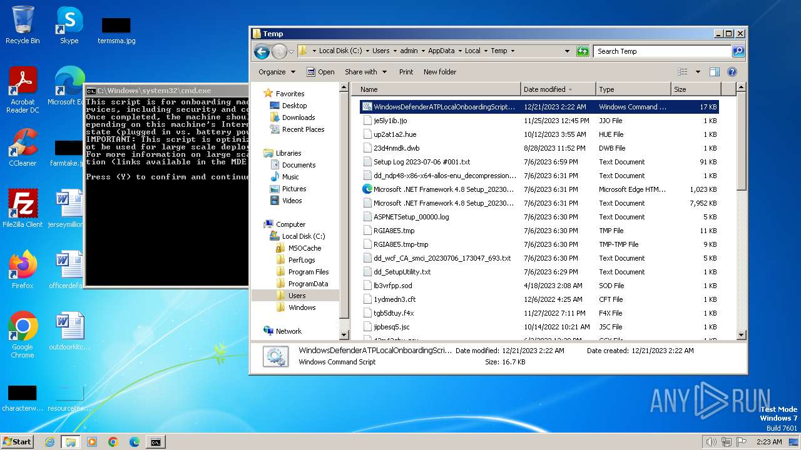Click the volume icon in system tray
This screenshot has width=801, height=450.
pos(711,442)
